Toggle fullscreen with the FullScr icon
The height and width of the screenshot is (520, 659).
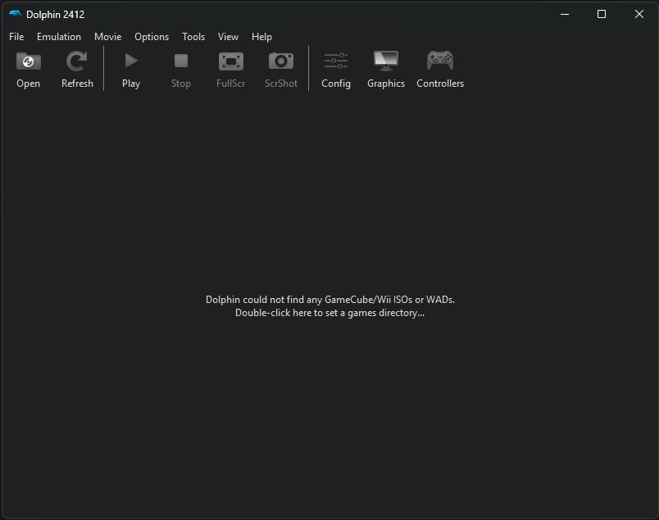coord(231,61)
